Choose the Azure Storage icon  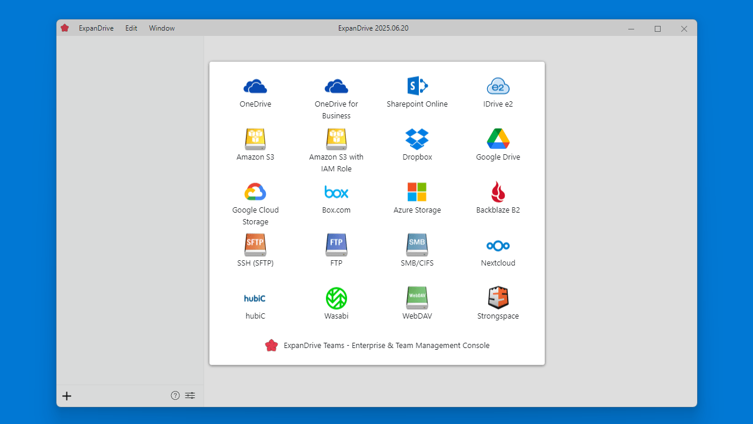[x=417, y=192]
